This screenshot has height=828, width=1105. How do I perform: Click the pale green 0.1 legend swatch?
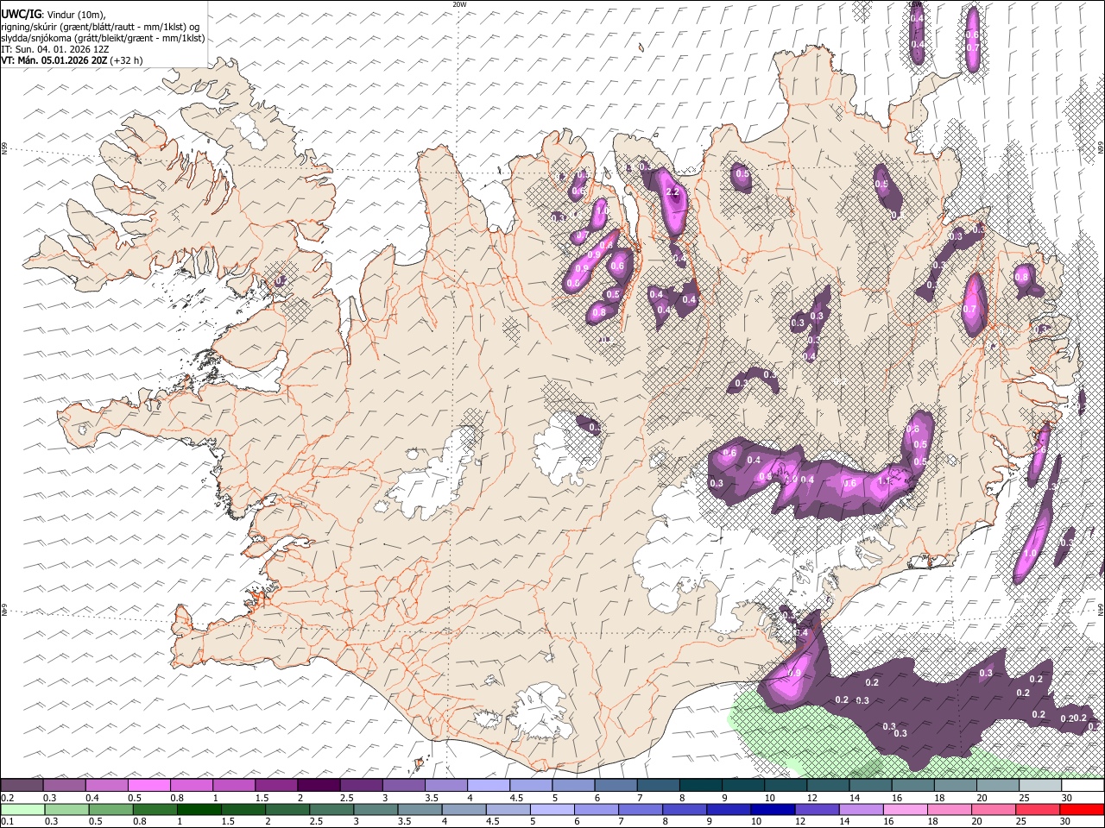[22, 810]
